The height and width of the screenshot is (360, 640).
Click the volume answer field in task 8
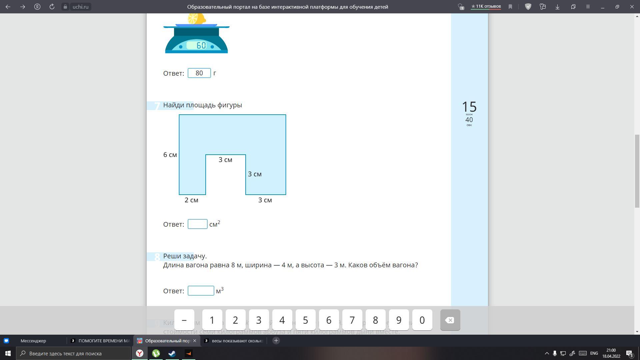(201, 291)
